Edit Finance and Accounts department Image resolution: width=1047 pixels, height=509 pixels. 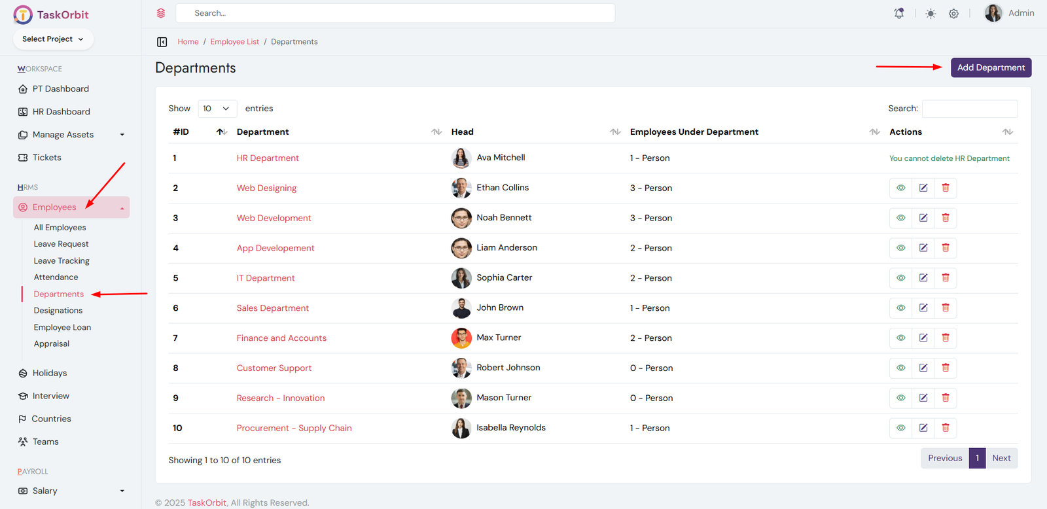923,338
